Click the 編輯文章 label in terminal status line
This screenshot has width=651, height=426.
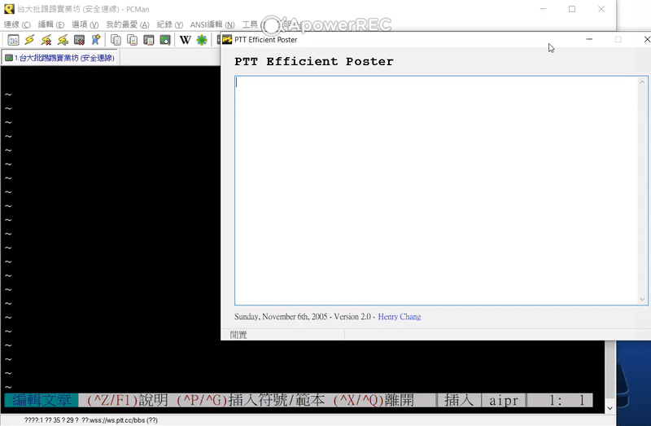(42, 400)
